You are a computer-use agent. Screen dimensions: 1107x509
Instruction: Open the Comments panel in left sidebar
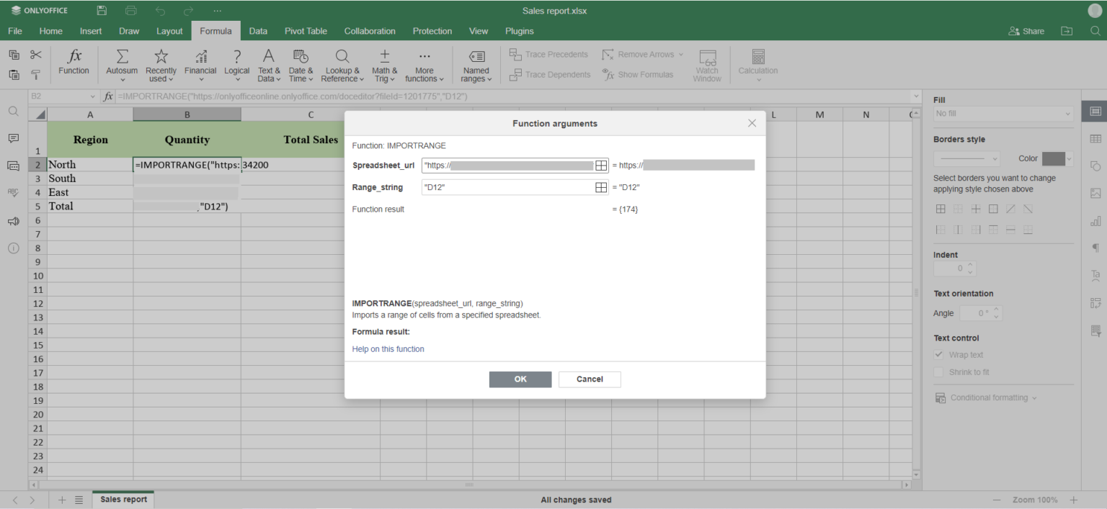pyautogui.click(x=13, y=138)
